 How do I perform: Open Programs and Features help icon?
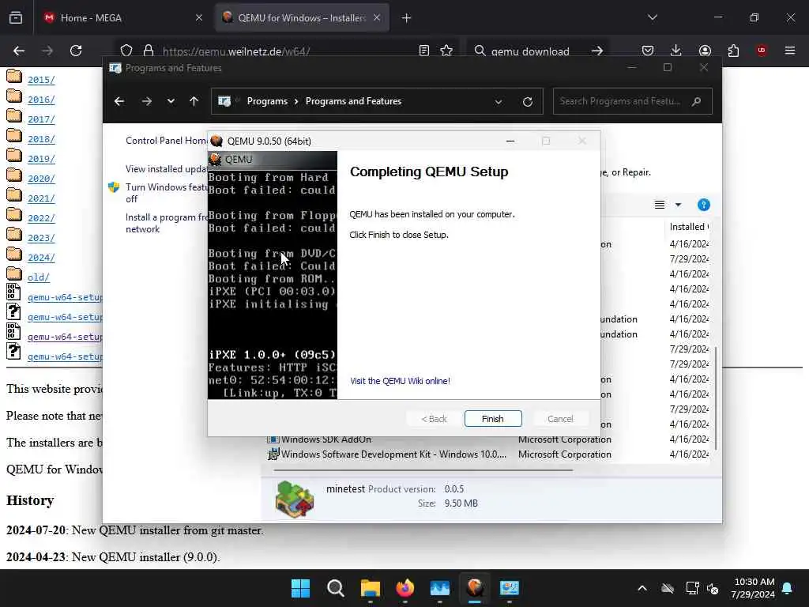(x=704, y=205)
